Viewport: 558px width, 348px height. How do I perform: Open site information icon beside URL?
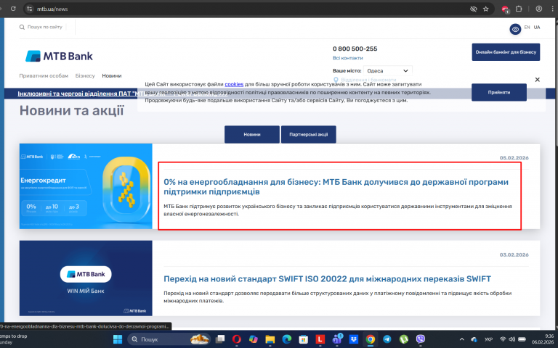30,9
